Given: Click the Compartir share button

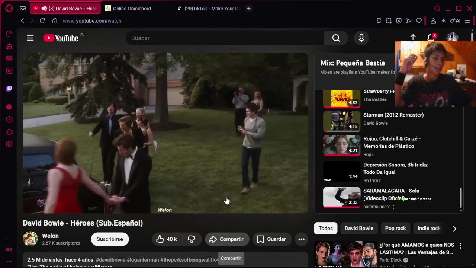Looking at the screenshot, I should pos(226,239).
